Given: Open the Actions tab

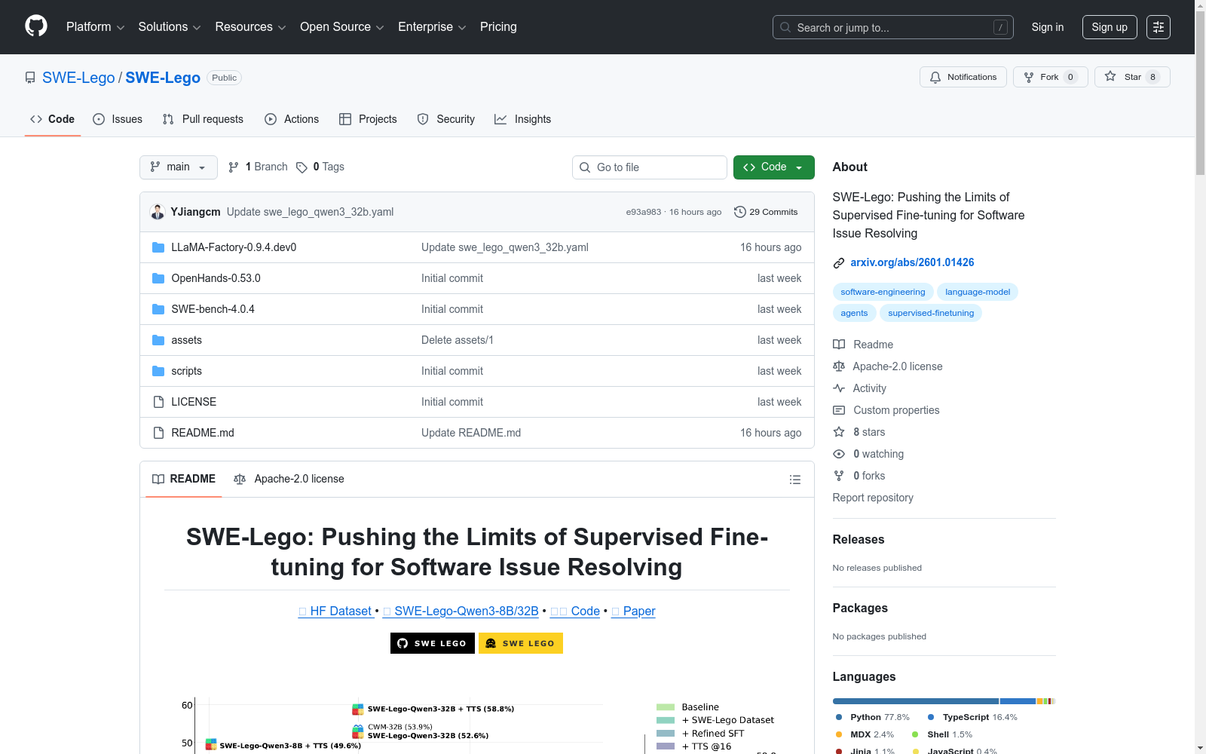Looking at the screenshot, I should click(x=292, y=119).
